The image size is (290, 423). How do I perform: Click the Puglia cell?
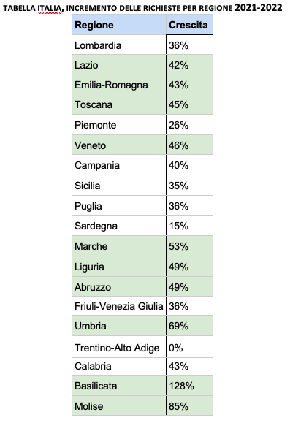(x=119, y=205)
